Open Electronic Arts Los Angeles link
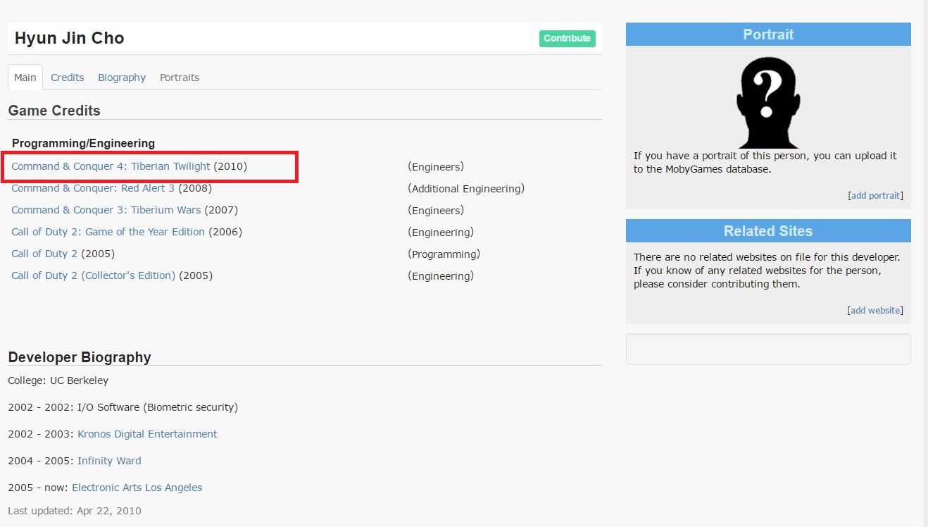Viewport: 928px width, 527px height. point(137,488)
